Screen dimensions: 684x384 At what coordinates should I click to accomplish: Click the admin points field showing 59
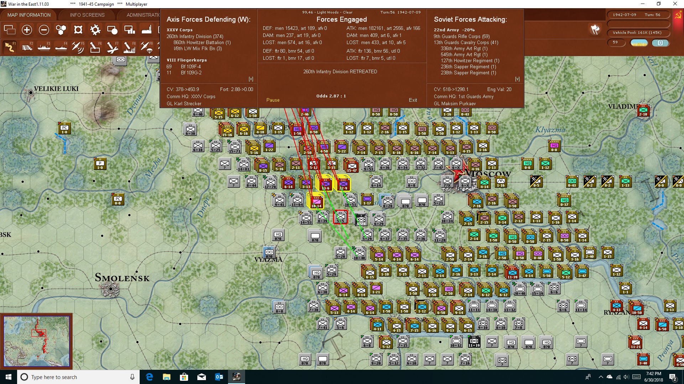click(616, 42)
